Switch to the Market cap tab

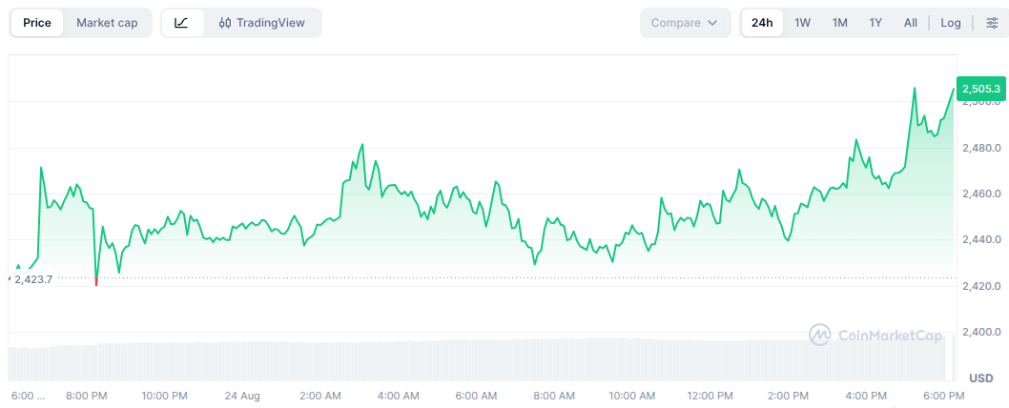(x=107, y=23)
